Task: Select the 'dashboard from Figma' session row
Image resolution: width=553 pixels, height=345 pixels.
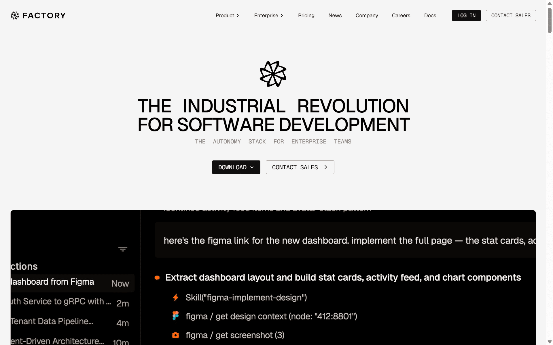Action: 73,283
